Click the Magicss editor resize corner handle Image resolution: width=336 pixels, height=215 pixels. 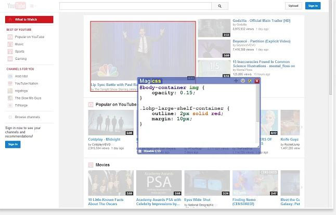pyautogui.click(x=258, y=146)
